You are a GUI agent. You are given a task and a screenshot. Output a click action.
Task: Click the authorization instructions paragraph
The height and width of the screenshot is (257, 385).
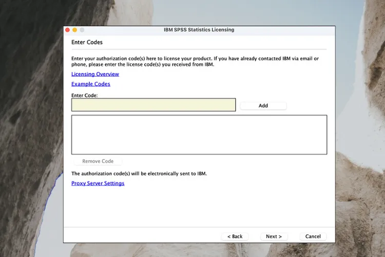click(195, 62)
